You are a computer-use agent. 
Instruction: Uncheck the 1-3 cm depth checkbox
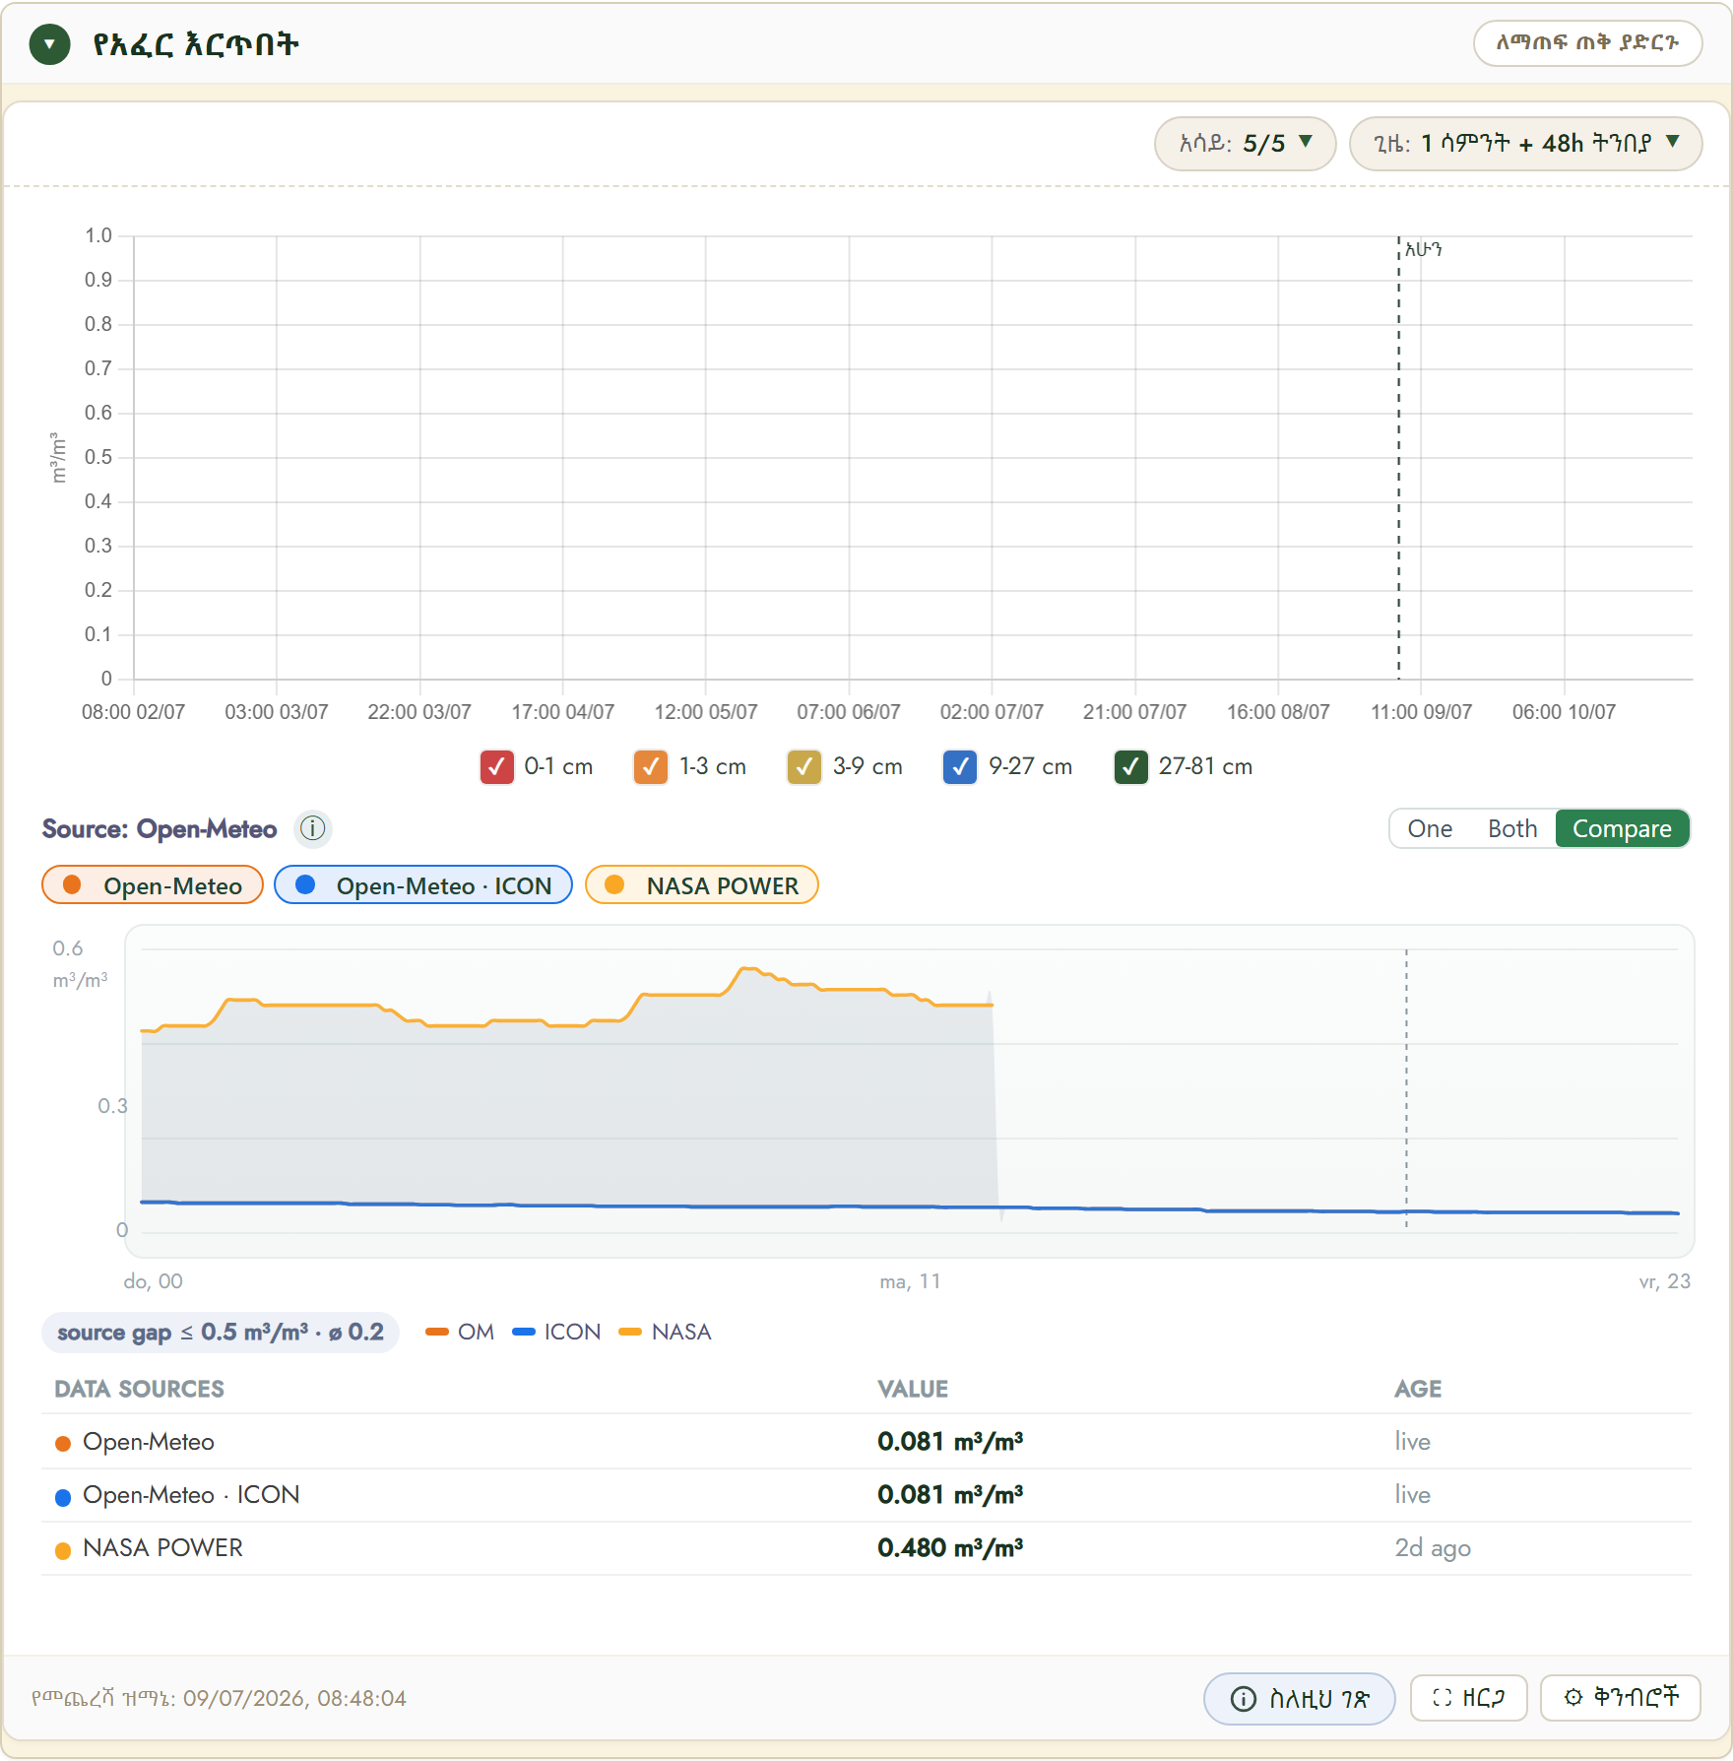[651, 766]
